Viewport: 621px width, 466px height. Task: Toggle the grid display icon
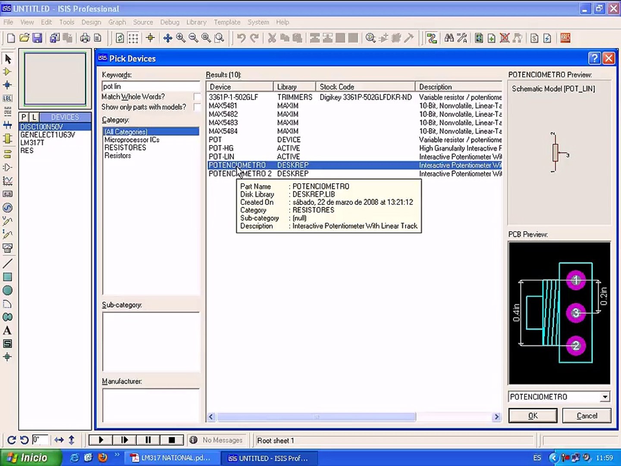tap(133, 38)
